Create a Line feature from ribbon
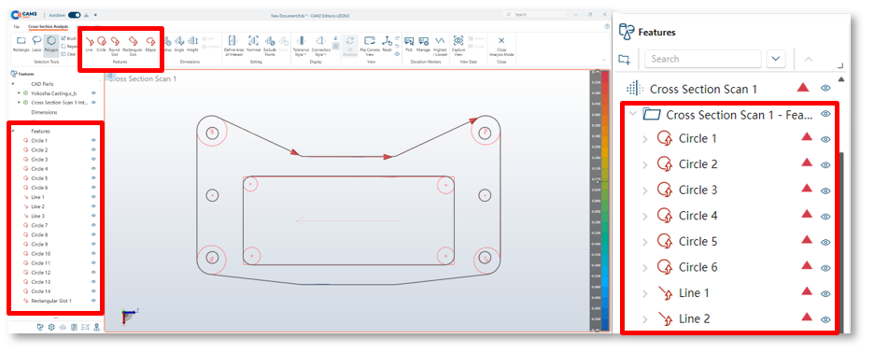Viewport: 874px width, 353px height. 90,44
